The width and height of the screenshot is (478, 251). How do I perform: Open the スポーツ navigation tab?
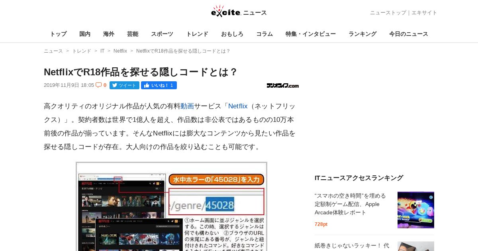(x=162, y=34)
